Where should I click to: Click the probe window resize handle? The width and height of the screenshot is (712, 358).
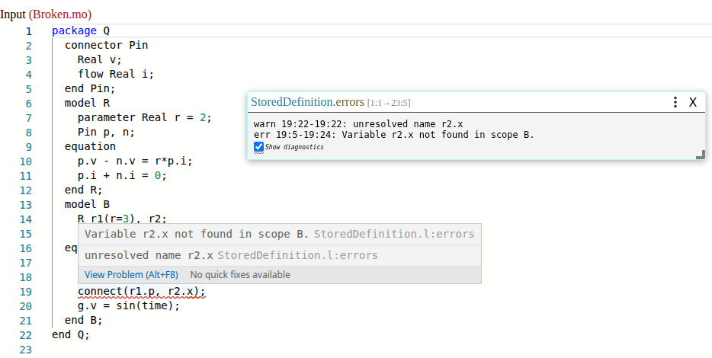click(701, 155)
